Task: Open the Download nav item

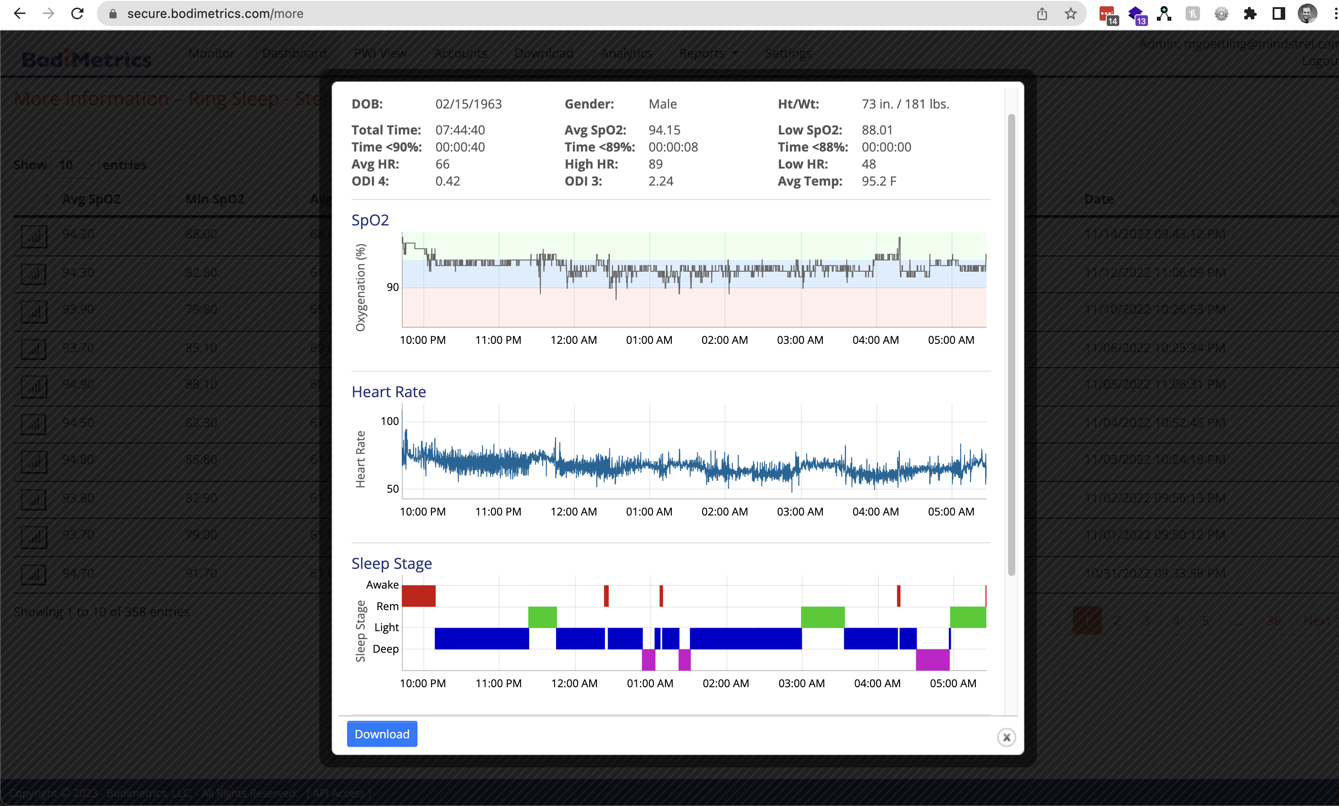Action: tap(544, 53)
